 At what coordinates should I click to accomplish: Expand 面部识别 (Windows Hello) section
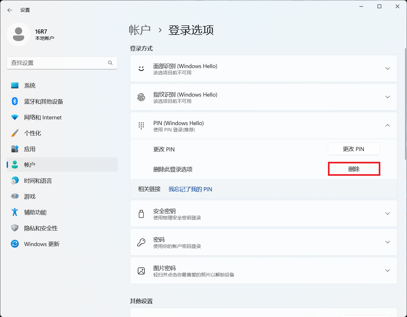(x=387, y=68)
